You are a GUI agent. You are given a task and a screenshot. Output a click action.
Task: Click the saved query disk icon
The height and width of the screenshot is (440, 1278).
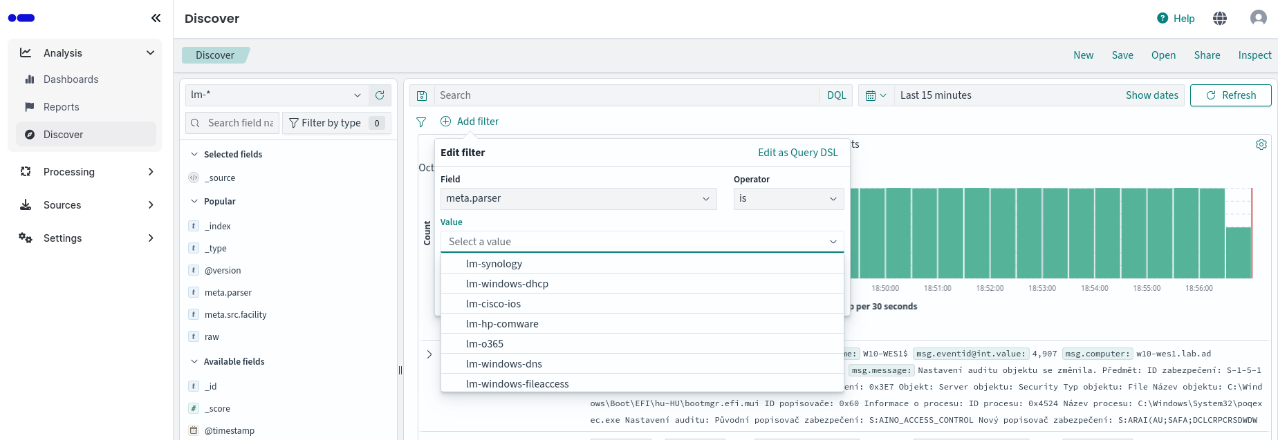[x=422, y=95]
